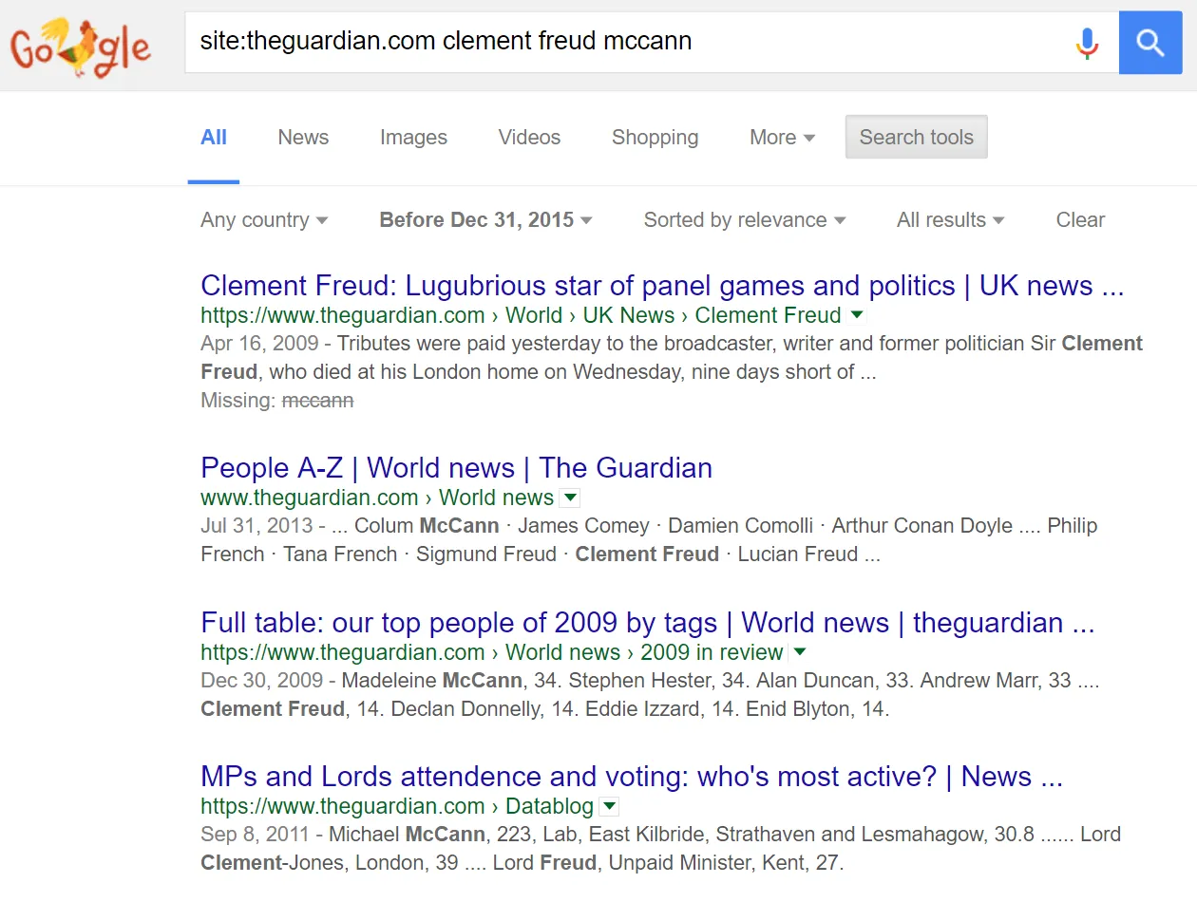Image resolution: width=1197 pixels, height=902 pixels.
Task: Click the UK News › Clement Freud breadcrumb
Action: (x=712, y=315)
